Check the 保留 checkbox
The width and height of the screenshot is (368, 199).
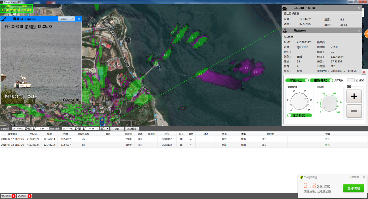coord(357,80)
